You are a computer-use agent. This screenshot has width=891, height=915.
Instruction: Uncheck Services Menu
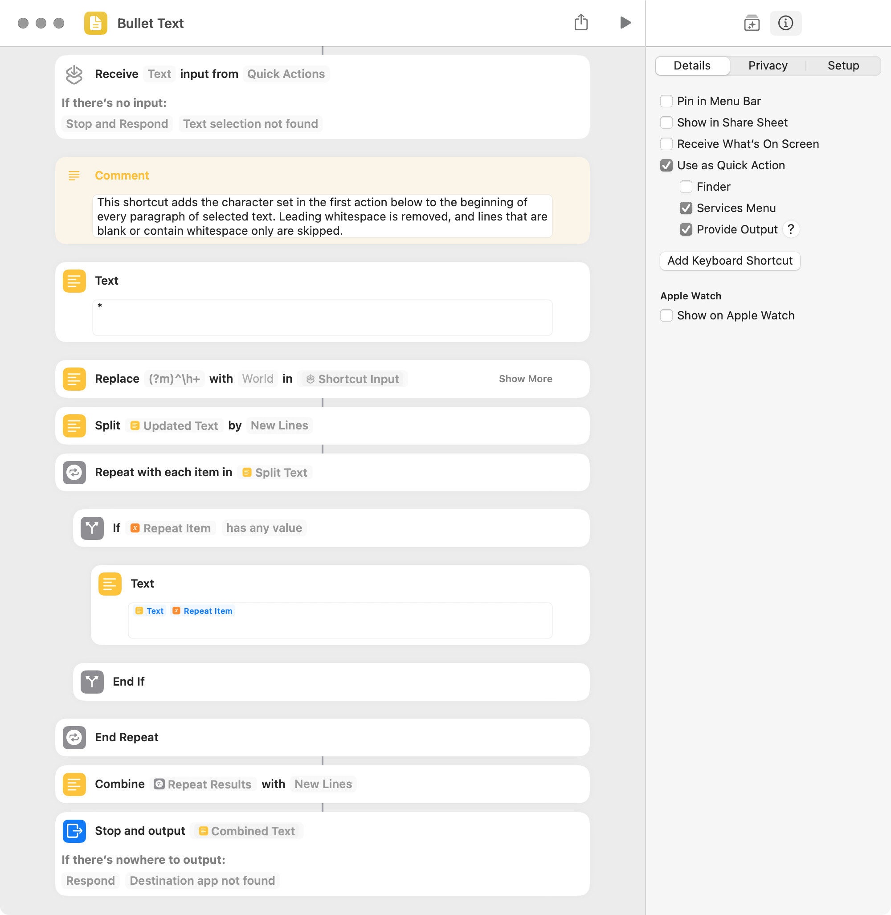point(686,208)
